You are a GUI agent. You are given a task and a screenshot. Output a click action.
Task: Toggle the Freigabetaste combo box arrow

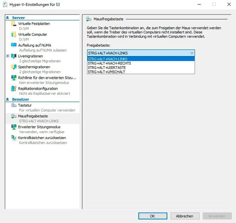pyautogui.click(x=192, y=53)
